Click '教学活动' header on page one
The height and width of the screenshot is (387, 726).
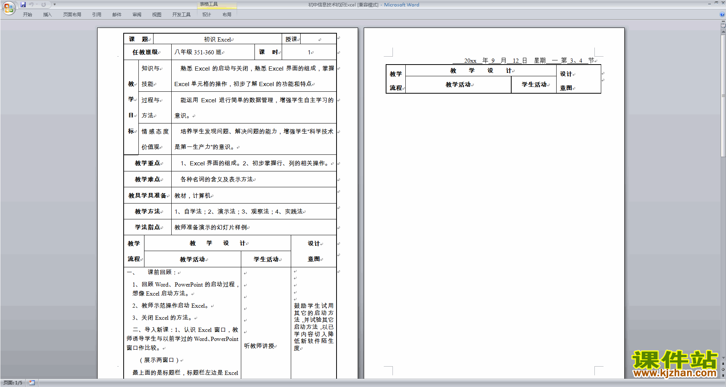(192, 259)
